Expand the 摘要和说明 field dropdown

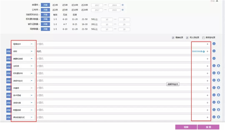[31, 59]
